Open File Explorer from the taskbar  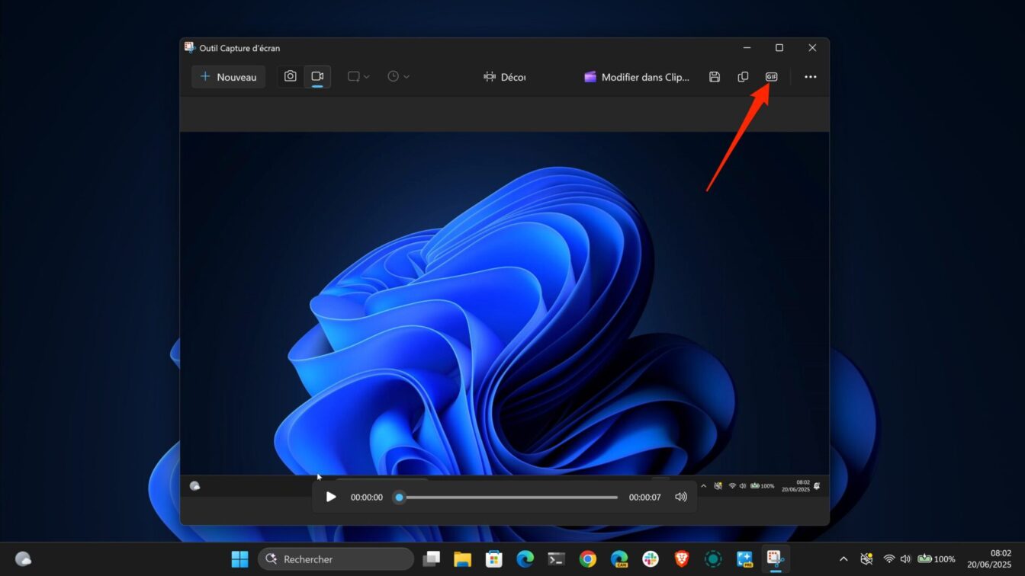click(462, 558)
